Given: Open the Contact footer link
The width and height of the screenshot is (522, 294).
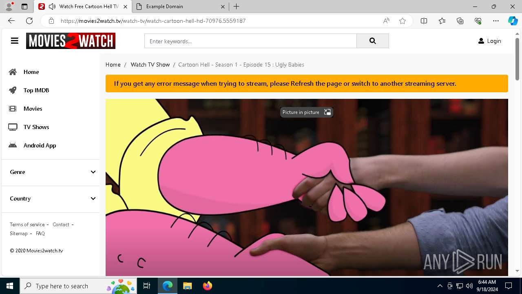Looking at the screenshot, I should pyautogui.click(x=61, y=225).
